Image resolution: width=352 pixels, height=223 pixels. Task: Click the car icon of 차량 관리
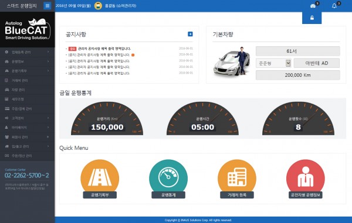[6, 90]
